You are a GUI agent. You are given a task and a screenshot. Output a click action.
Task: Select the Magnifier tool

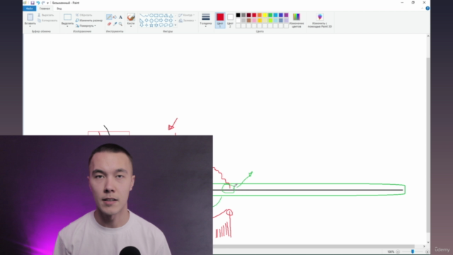click(120, 24)
